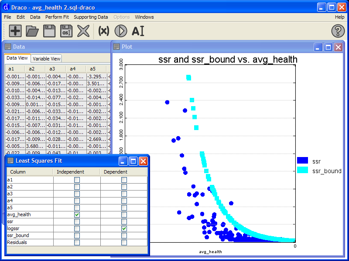Click the add new plus icon
Screen dimensions: 349x261
point(15,31)
